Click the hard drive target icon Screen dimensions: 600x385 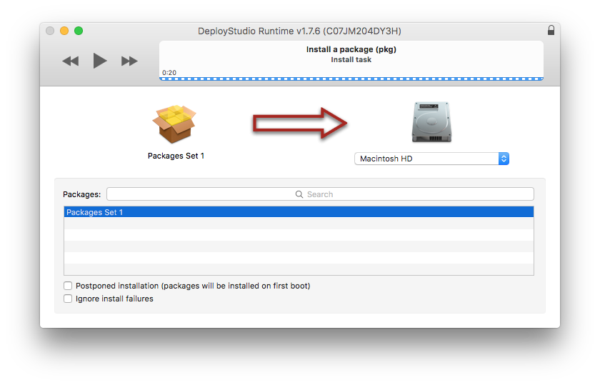point(431,122)
